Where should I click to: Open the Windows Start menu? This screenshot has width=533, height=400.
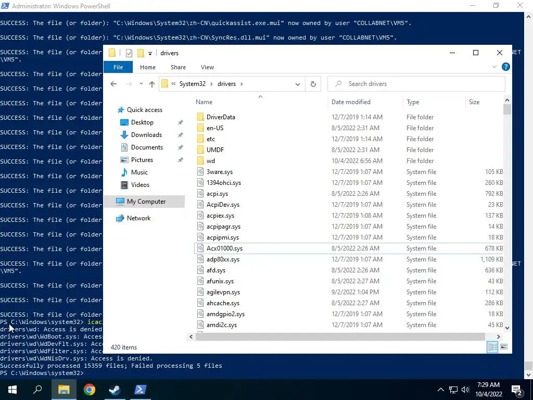coord(12,390)
